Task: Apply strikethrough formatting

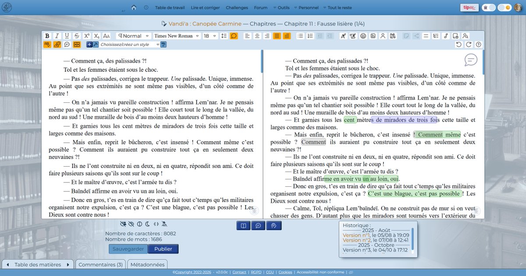Action: (77, 36)
